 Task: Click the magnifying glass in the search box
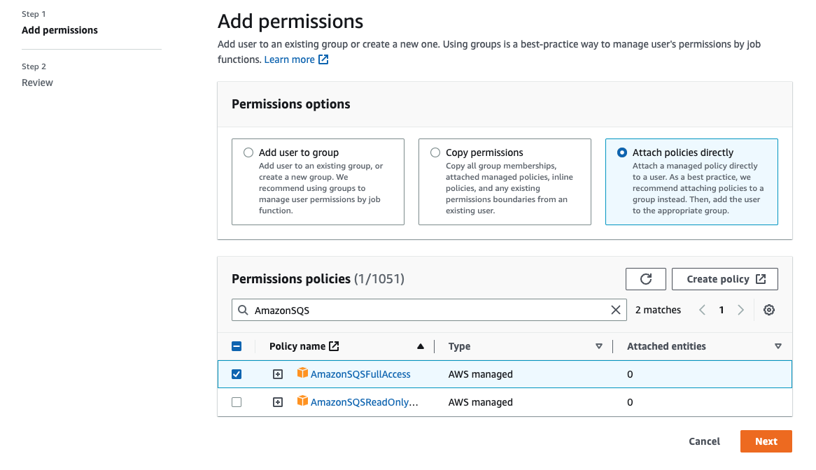(243, 309)
